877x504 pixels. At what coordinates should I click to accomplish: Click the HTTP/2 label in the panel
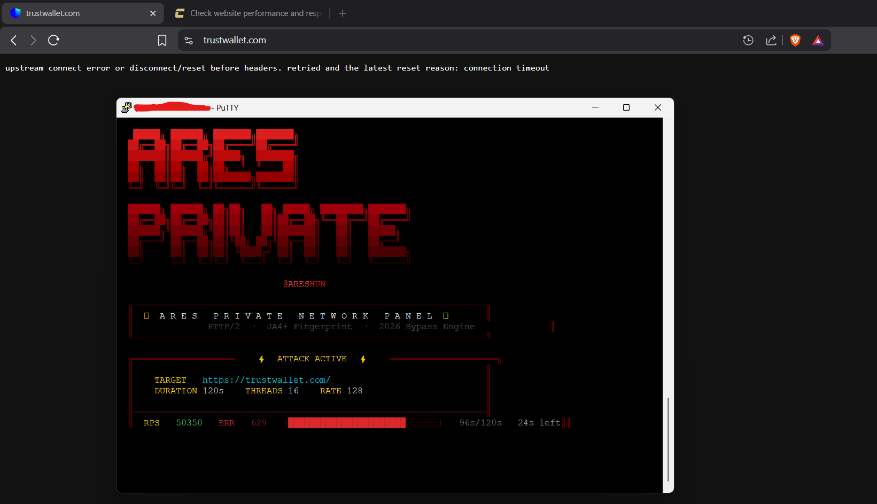coord(224,327)
